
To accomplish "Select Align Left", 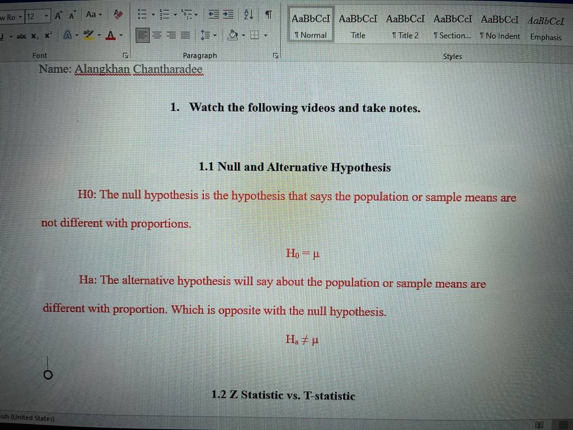I will 143,35.
